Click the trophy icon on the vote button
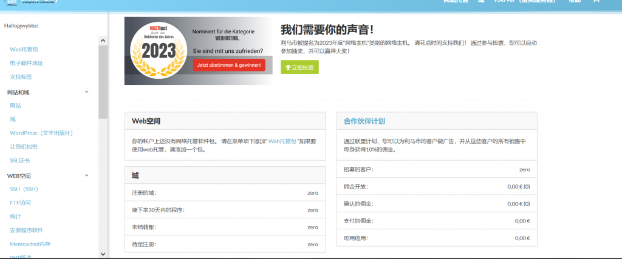622x259 pixels. click(288, 67)
